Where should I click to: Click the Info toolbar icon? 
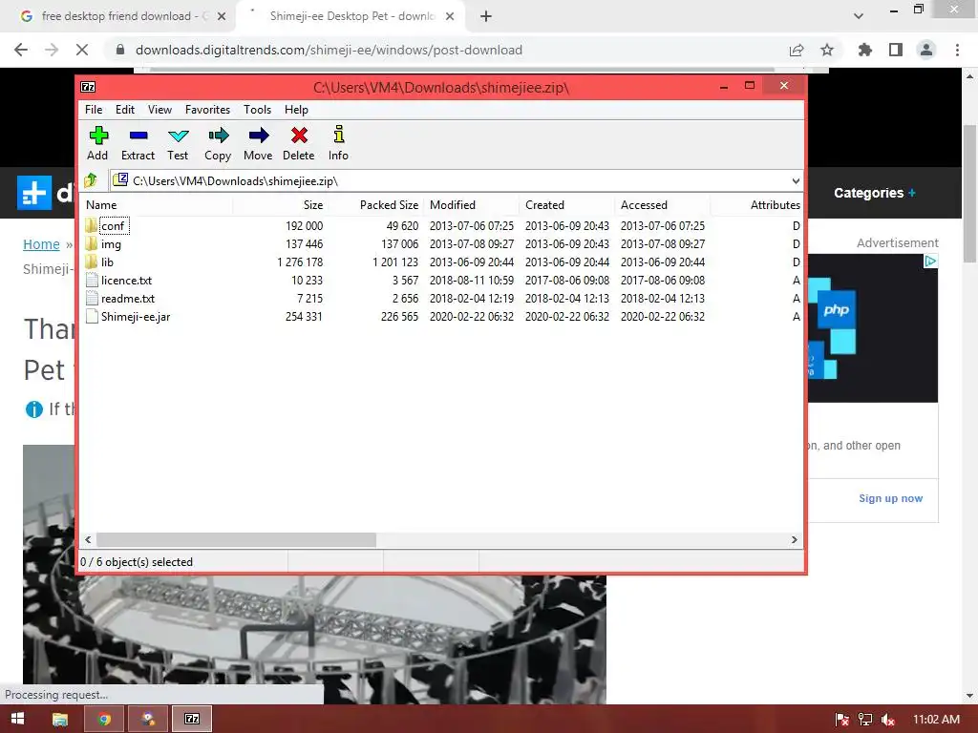339,135
